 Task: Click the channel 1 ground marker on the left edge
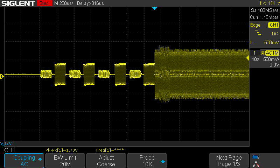(x=2, y=76)
